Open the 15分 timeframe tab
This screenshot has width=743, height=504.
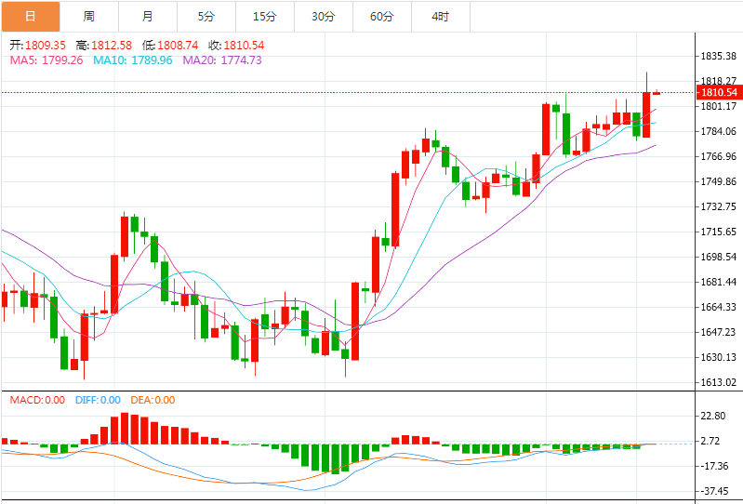pyautogui.click(x=265, y=17)
